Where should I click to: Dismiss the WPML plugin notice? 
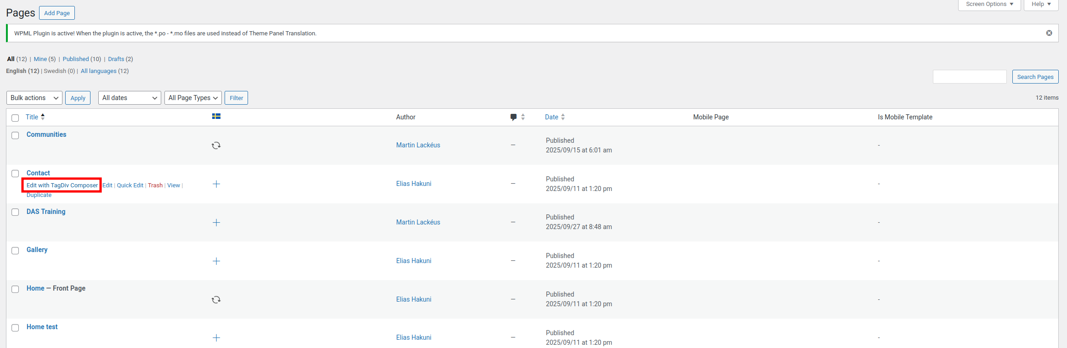point(1049,33)
